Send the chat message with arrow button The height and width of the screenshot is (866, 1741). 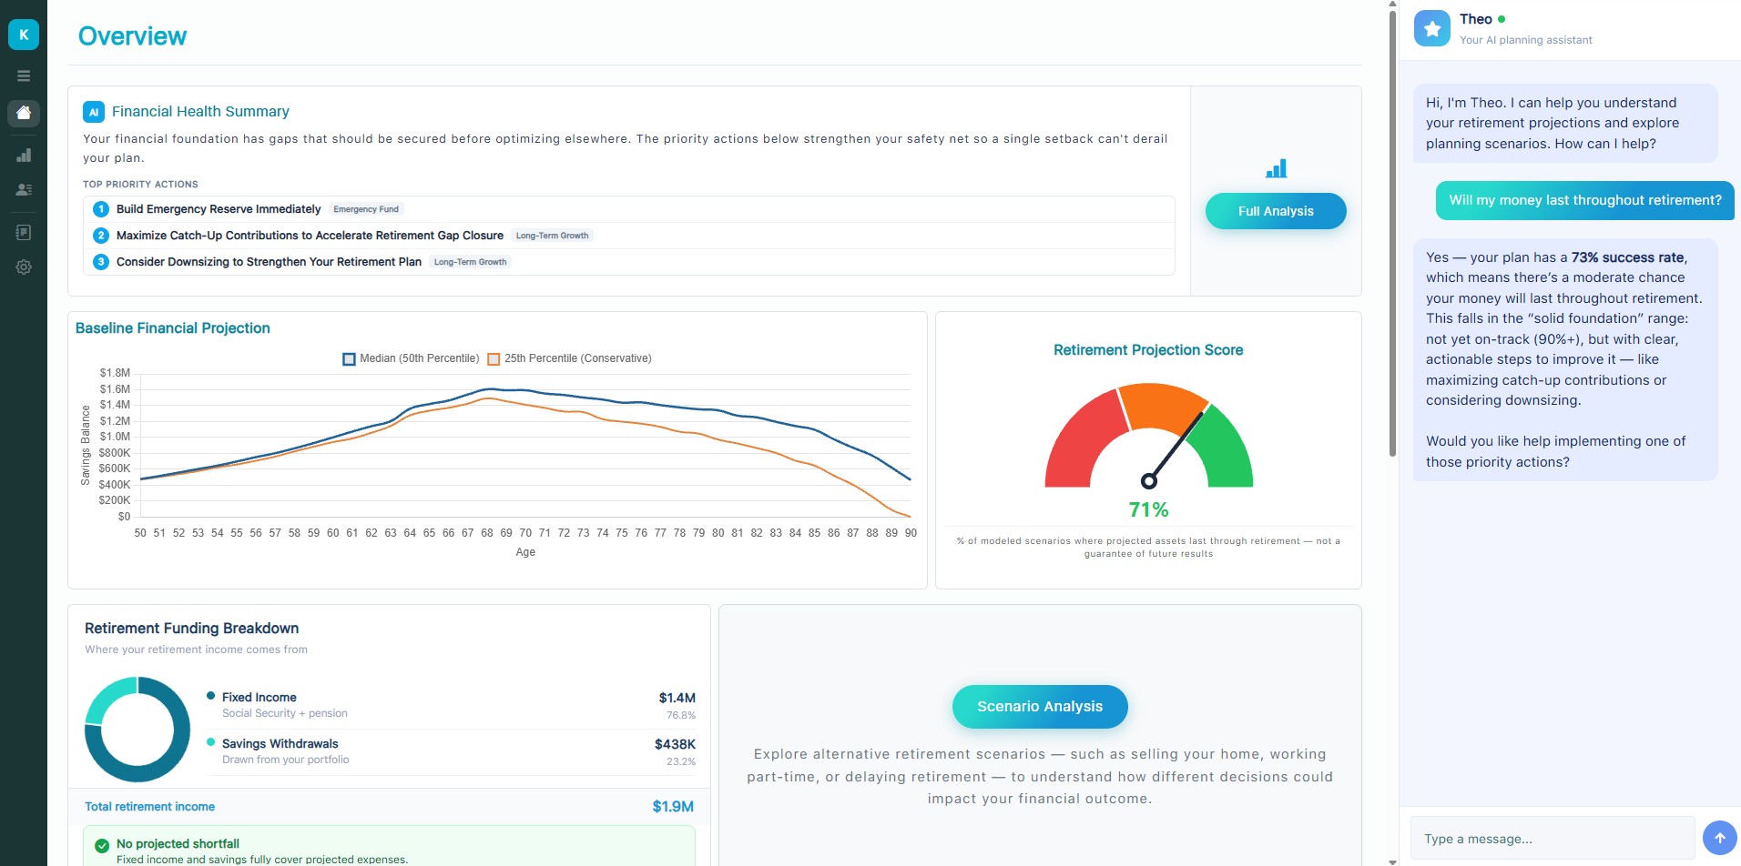tap(1719, 838)
